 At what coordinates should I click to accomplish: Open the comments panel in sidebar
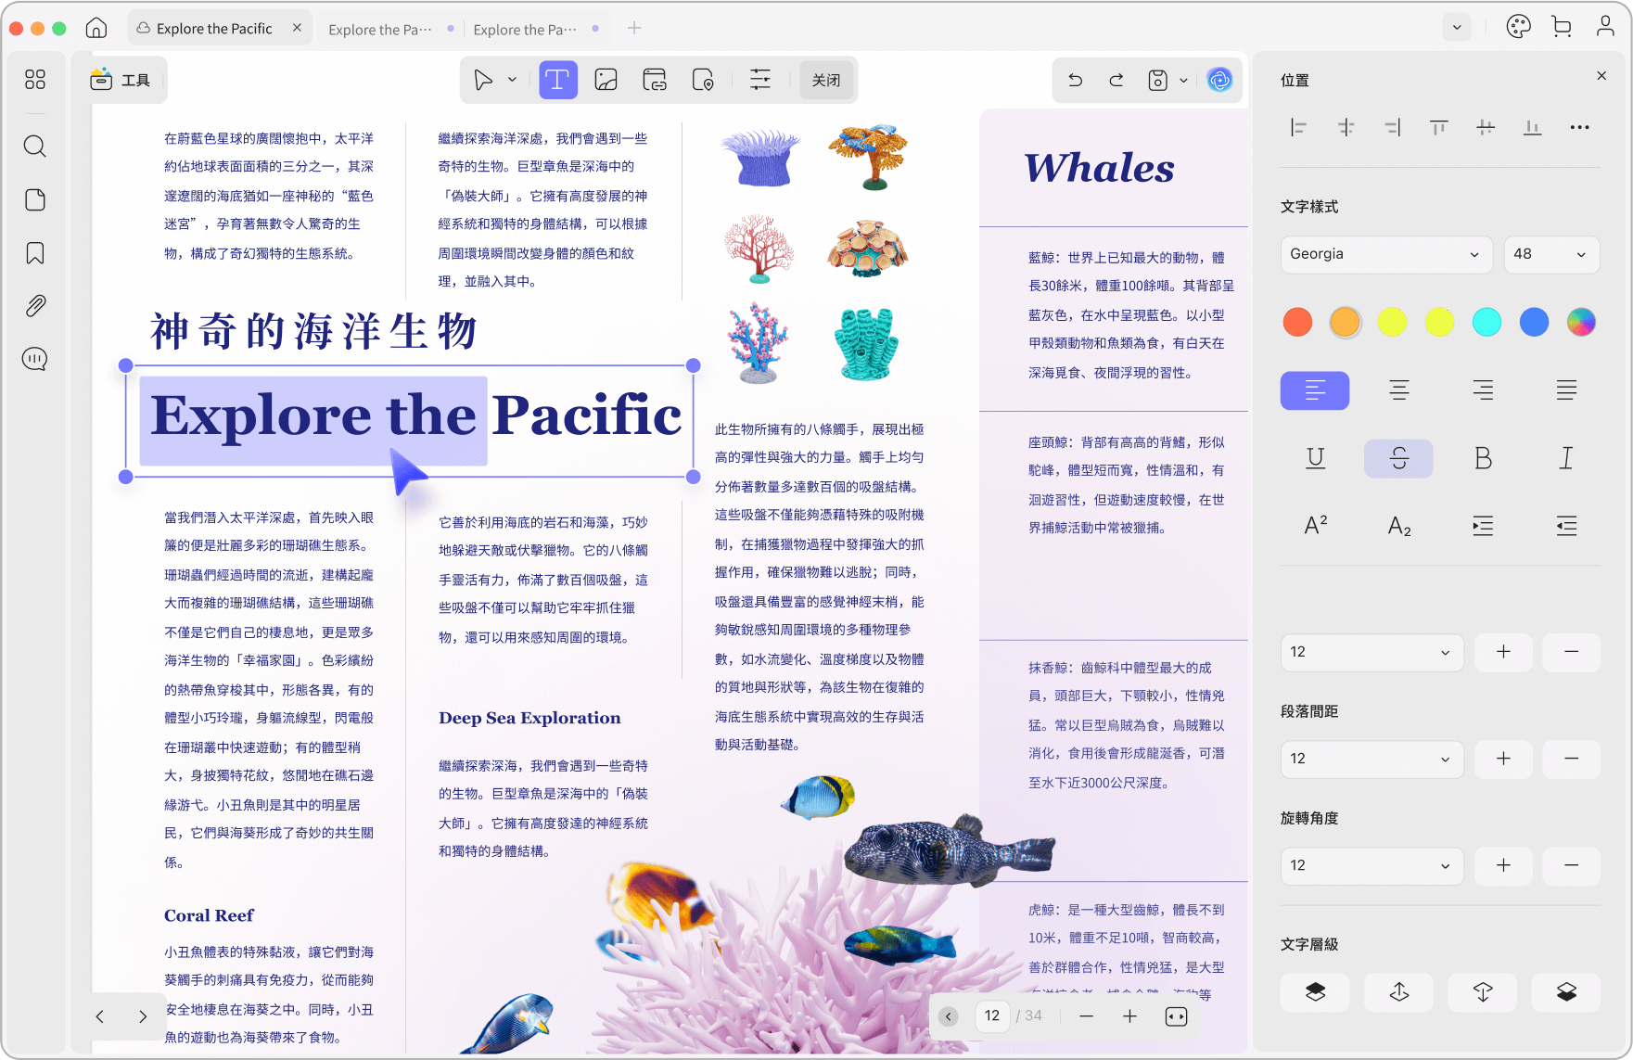click(35, 359)
